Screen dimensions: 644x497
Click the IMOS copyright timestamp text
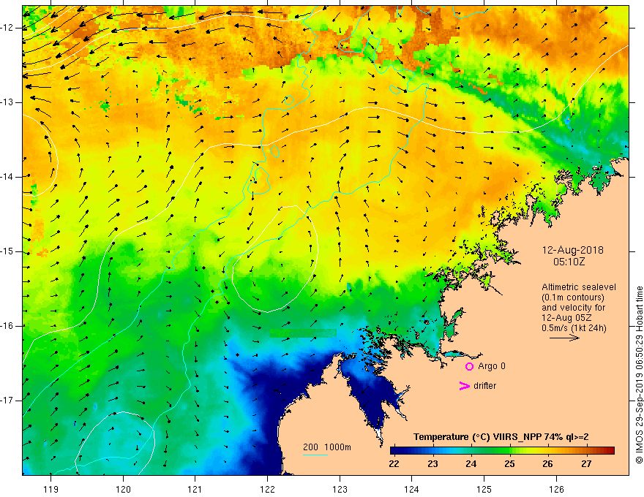[x=639, y=375]
